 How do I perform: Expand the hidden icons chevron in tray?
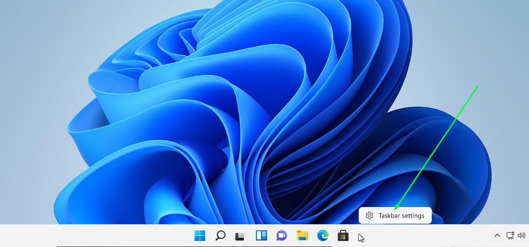pos(497,236)
